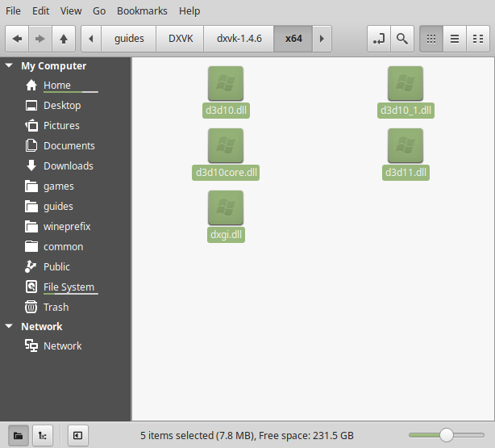Click the Network computers icon

(x=31, y=345)
